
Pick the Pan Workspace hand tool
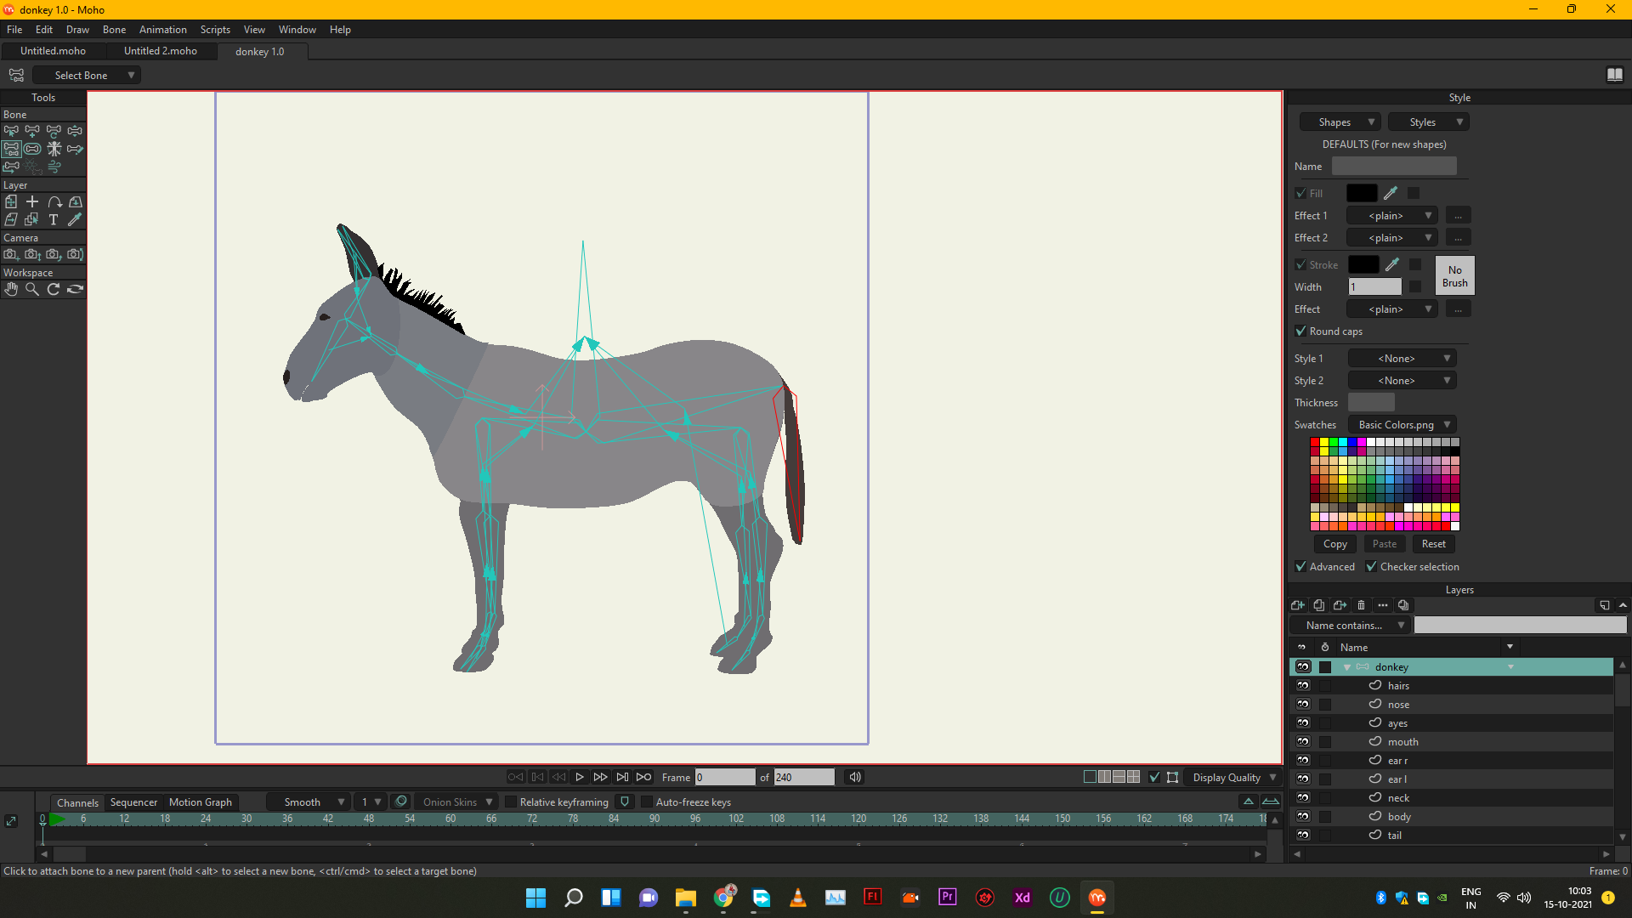click(11, 289)
